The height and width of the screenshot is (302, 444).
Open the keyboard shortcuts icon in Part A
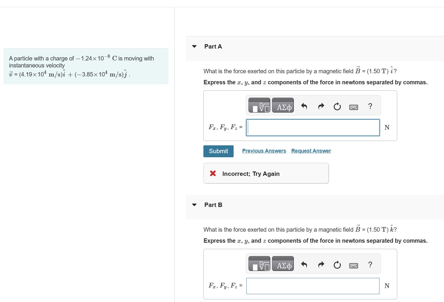(353, 107)
